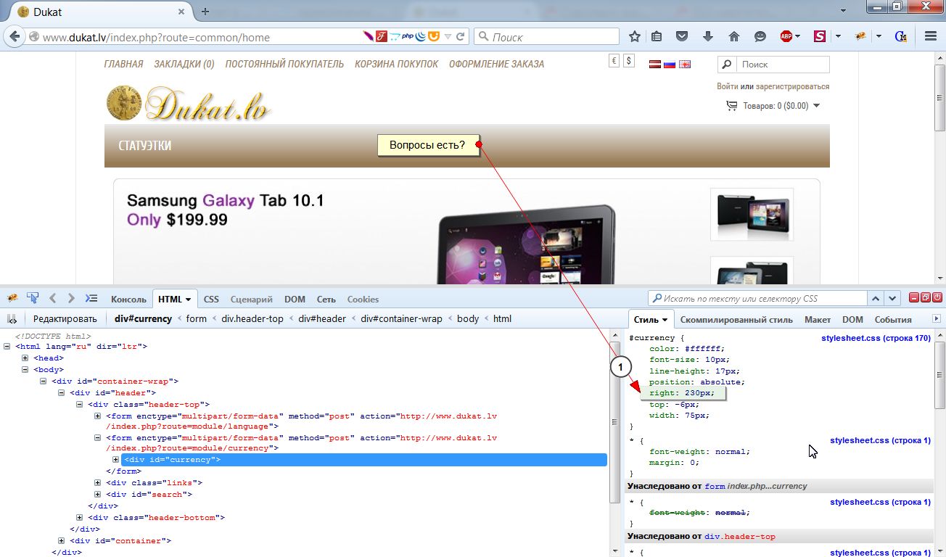
Task: Open the Макет side tab
Action: click(x=818, y=319)
